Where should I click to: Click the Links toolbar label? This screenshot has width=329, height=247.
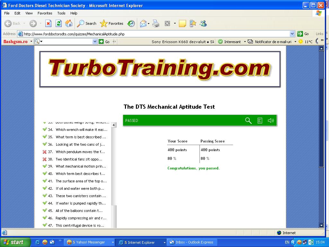click(319, 34)
